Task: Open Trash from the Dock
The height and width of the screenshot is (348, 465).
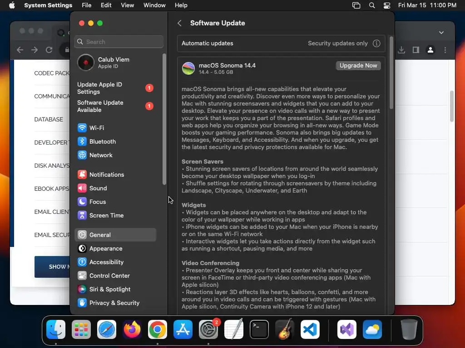Action: 409,329
